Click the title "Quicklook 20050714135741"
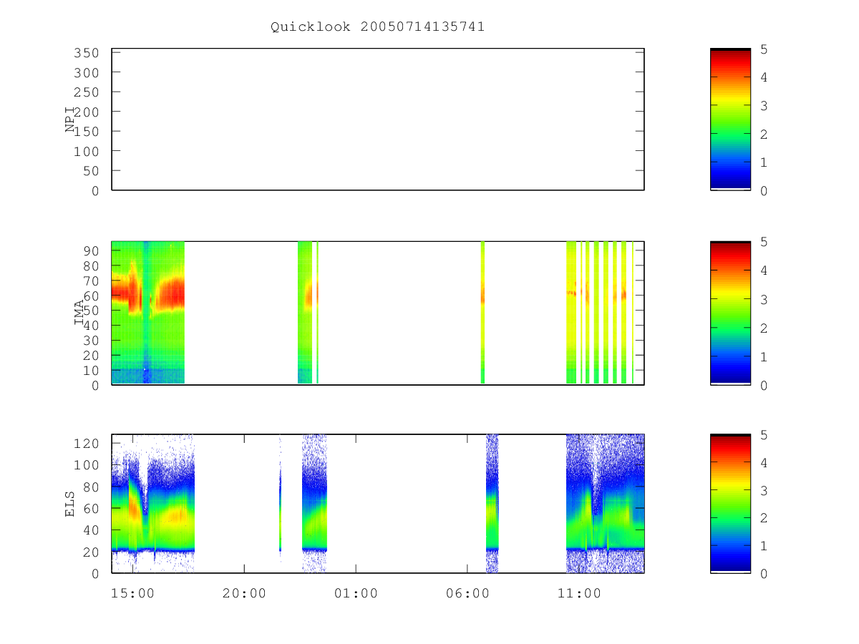The width and height of the screenshot is (859, 644). tap(377, 26)
